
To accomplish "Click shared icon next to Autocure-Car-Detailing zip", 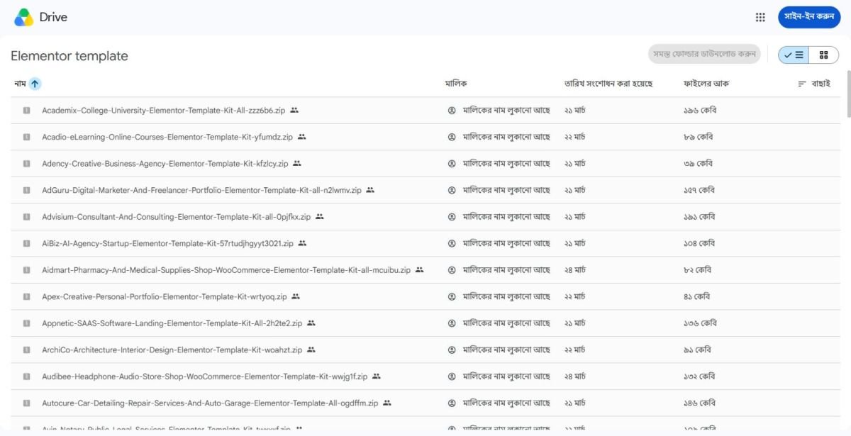I will pos(387,403).
